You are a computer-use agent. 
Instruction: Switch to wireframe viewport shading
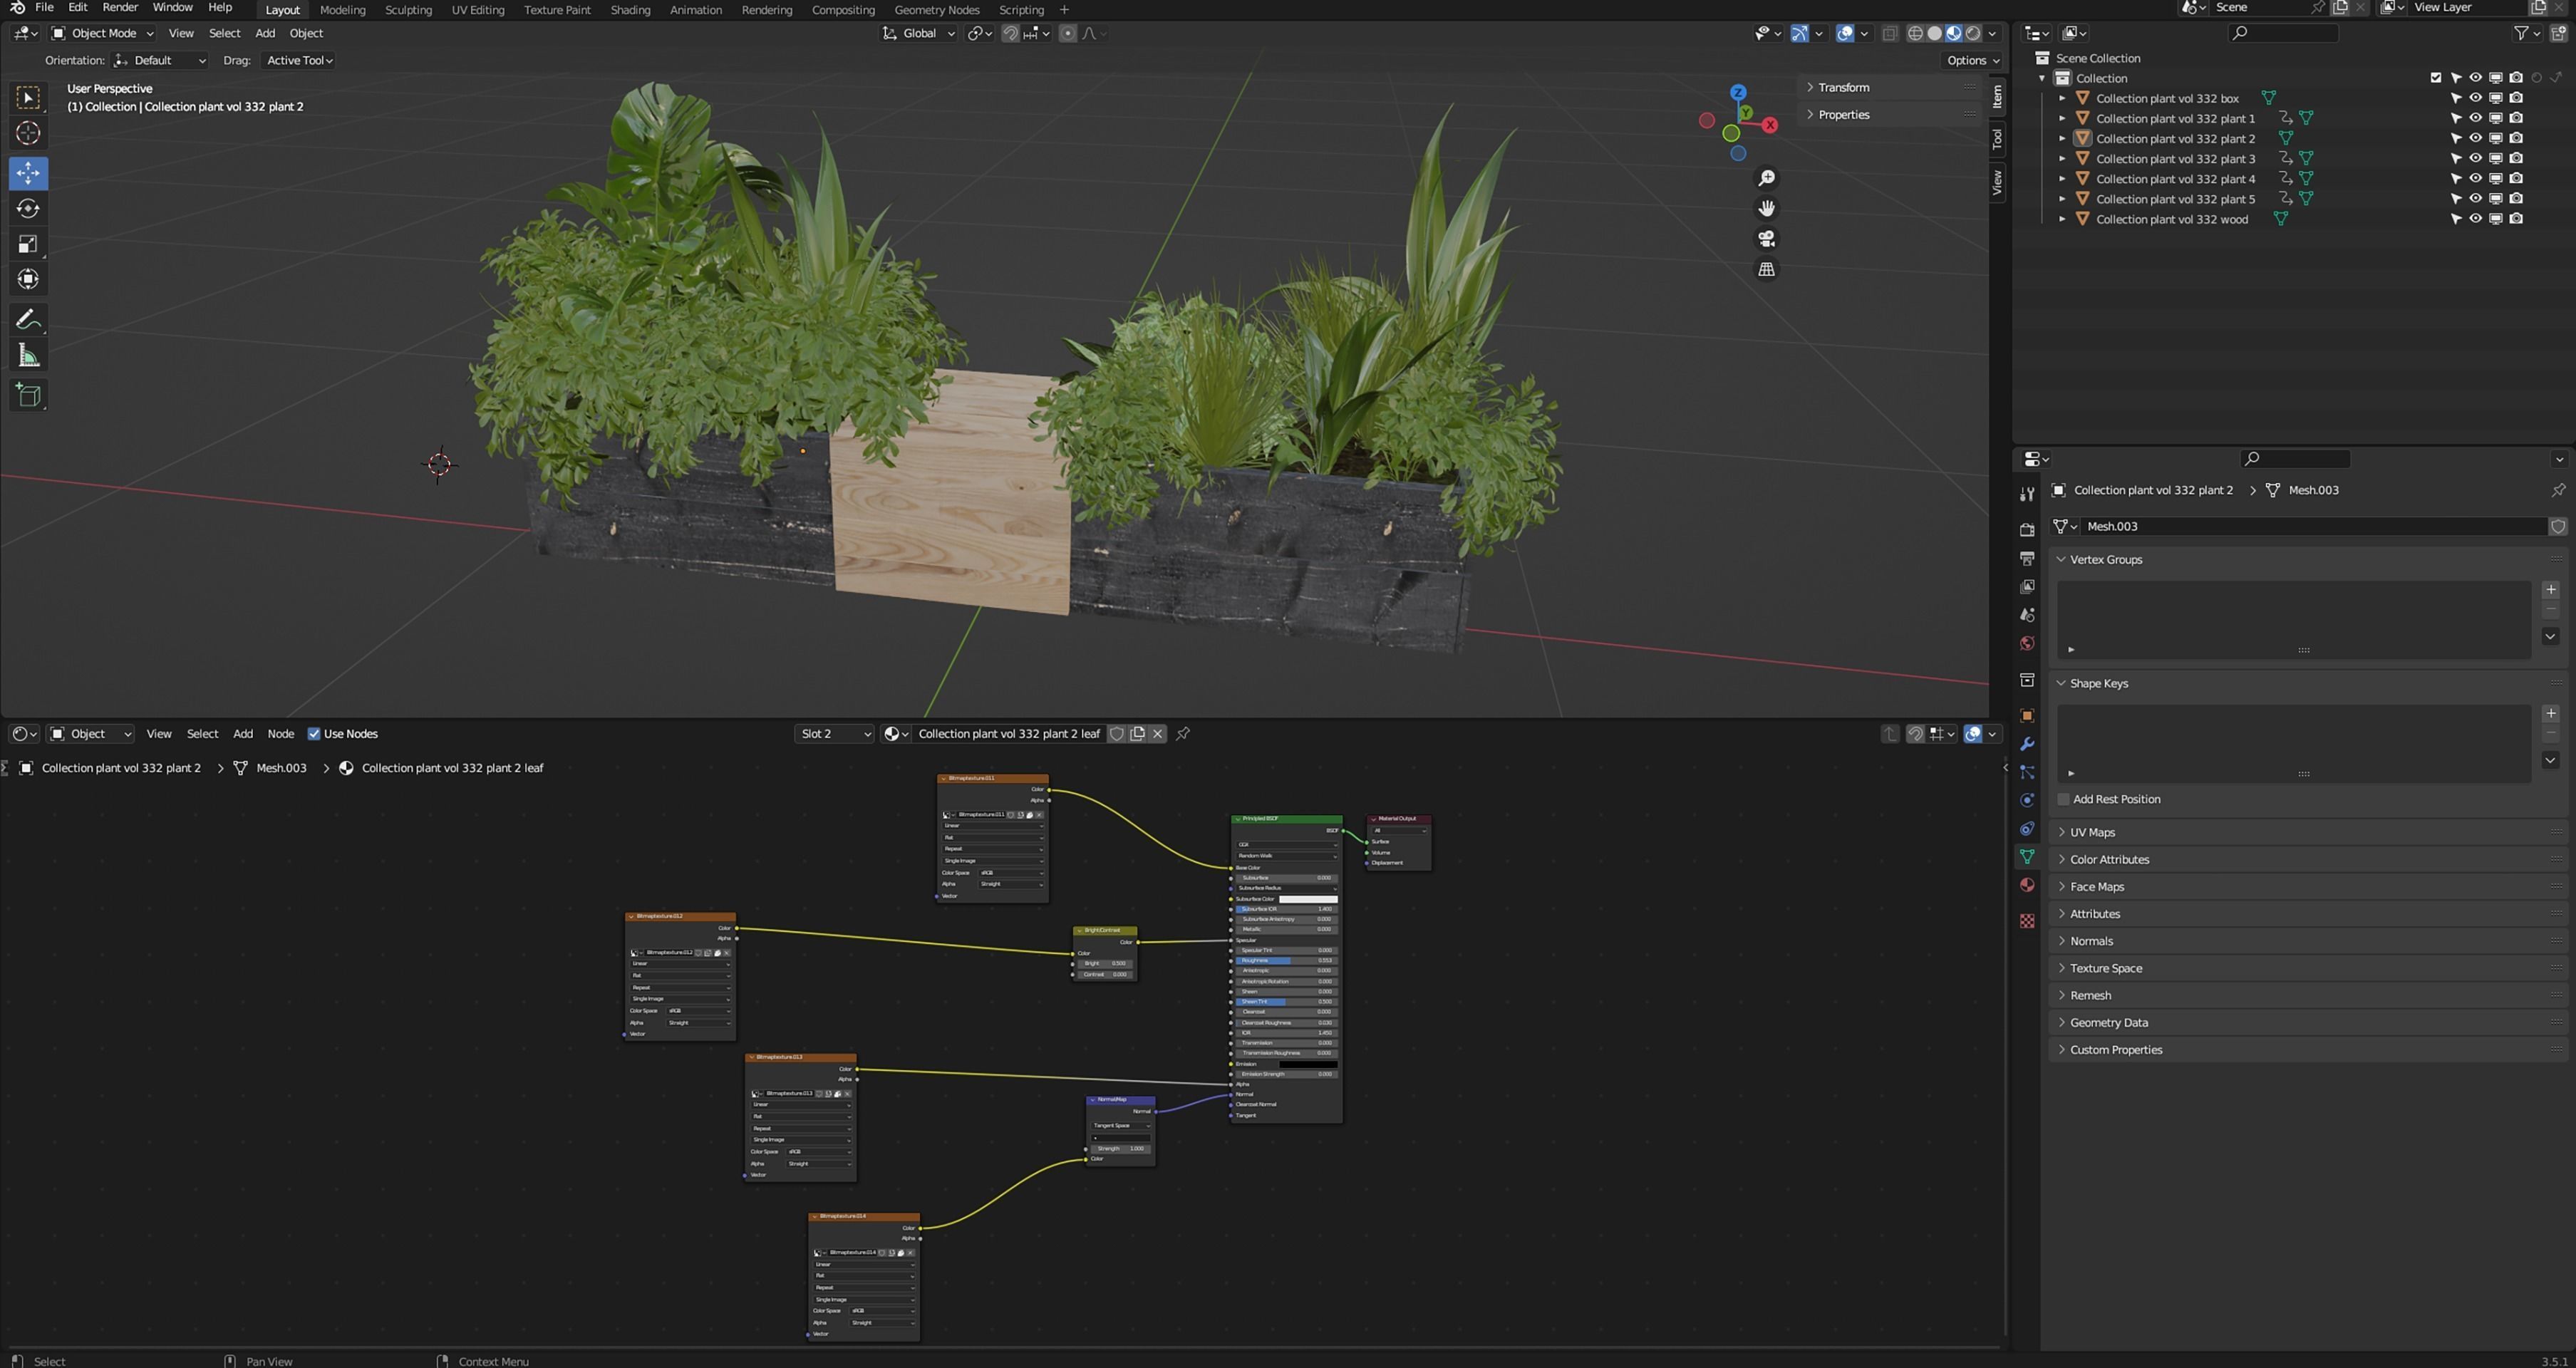1915,33
